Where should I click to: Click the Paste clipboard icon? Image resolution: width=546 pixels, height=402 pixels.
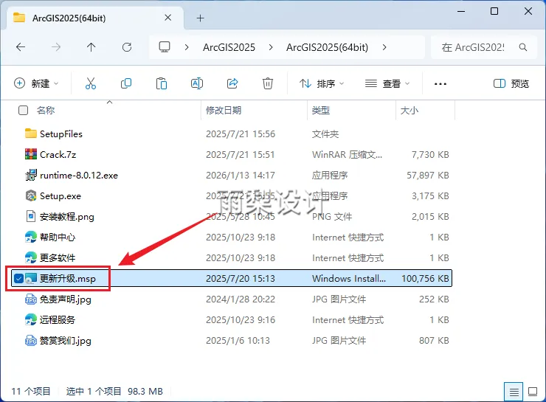(162, 83)
